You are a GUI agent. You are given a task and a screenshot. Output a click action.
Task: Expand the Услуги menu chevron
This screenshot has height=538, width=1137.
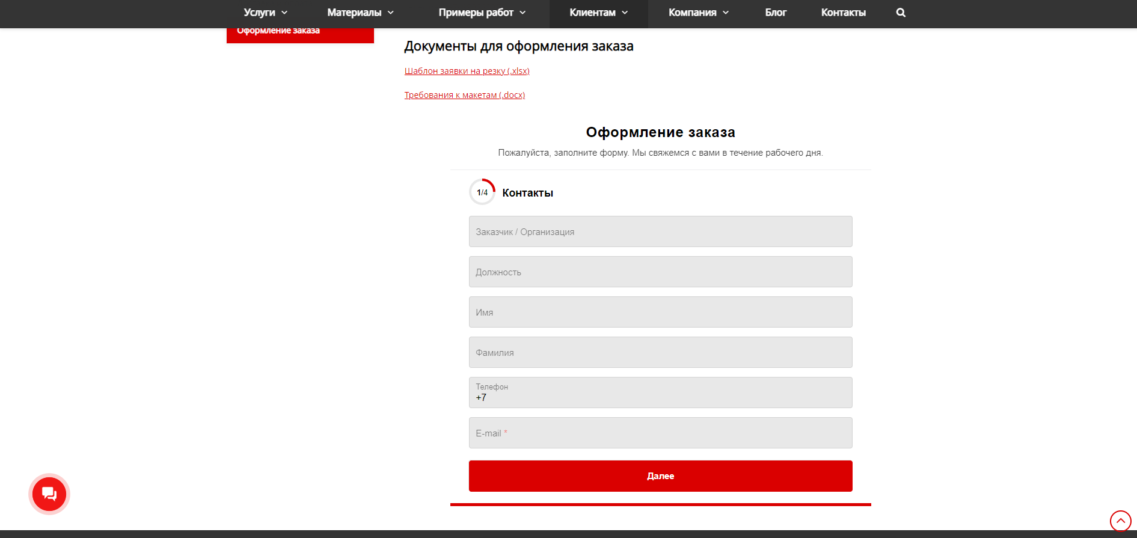tap(284, 13)
